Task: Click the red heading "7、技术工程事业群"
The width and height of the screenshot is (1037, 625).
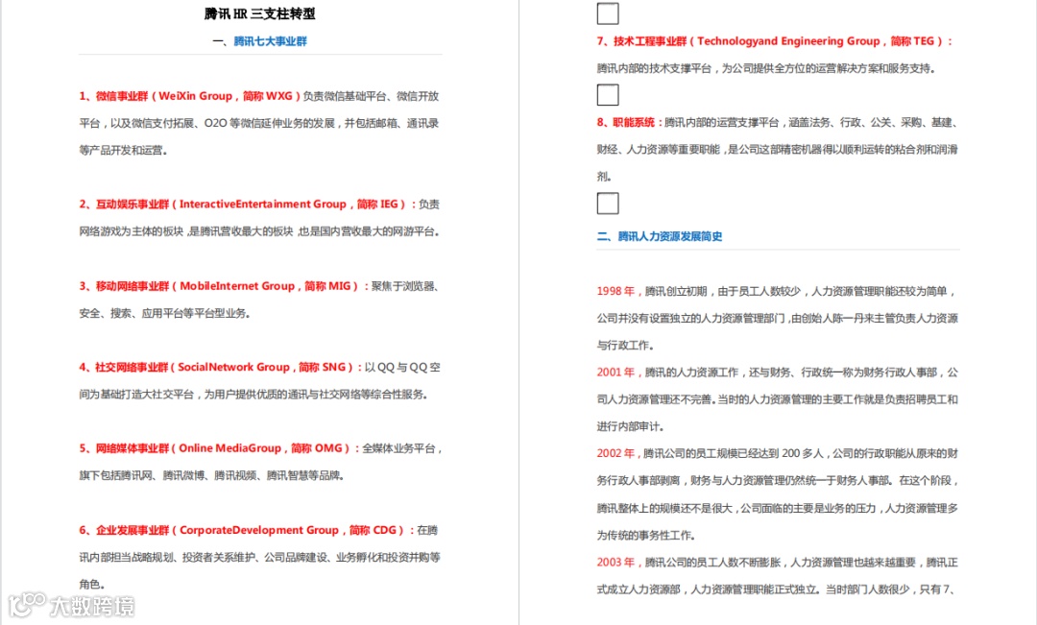Action: tap(641, 41)
